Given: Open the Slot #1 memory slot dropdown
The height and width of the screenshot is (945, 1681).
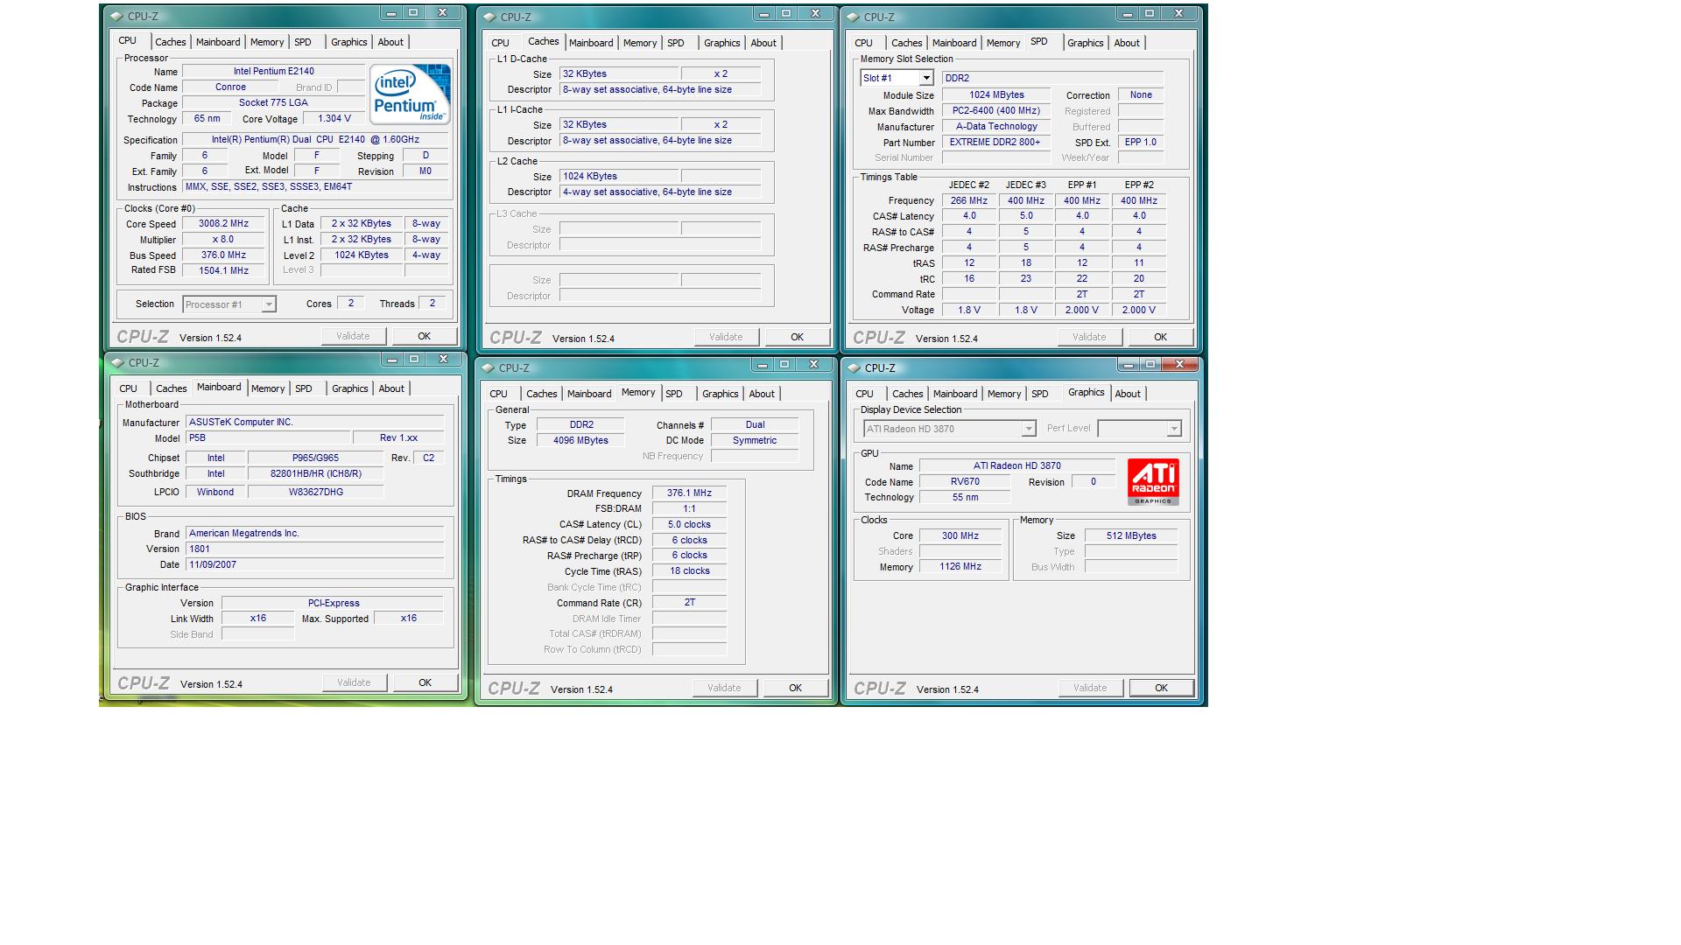Looking at the screenshot, I should pyautogui.click(x=926, y=78).
